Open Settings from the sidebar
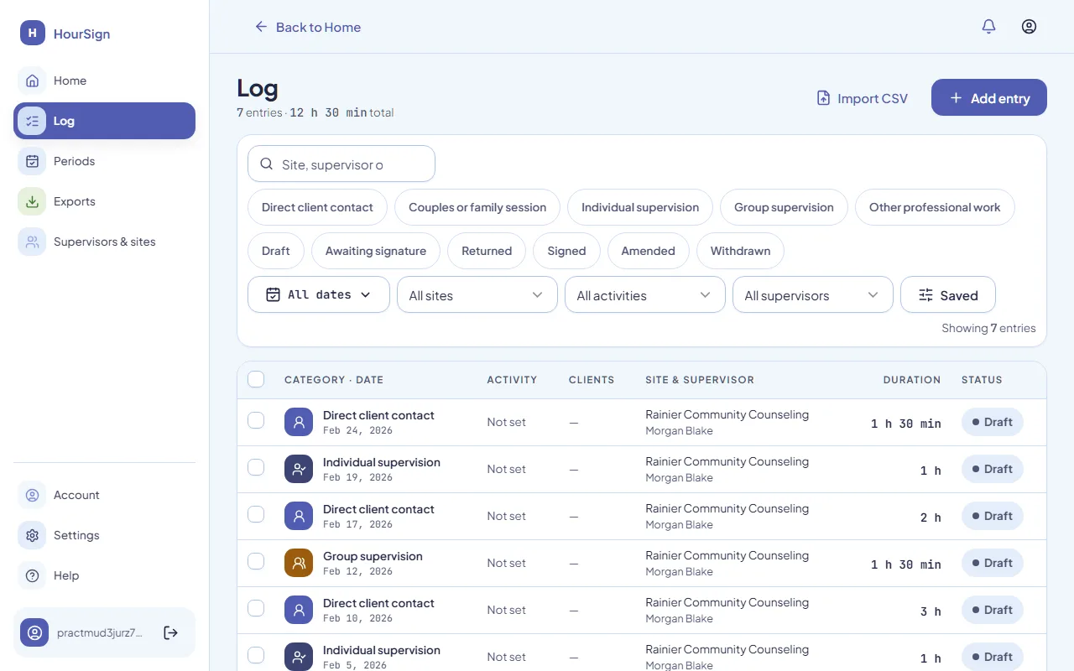The height and width of the screenshot is (671, 1074). [x=104, y=535]
